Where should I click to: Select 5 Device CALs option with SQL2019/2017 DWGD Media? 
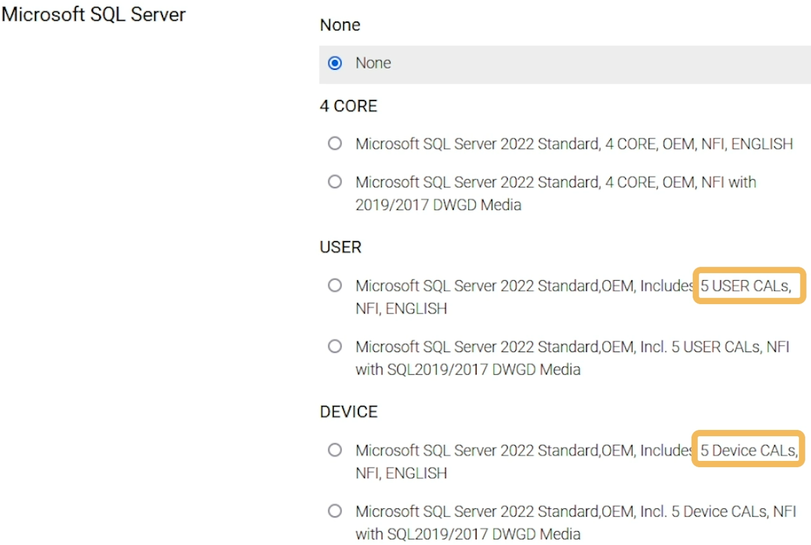coord(335,511)
